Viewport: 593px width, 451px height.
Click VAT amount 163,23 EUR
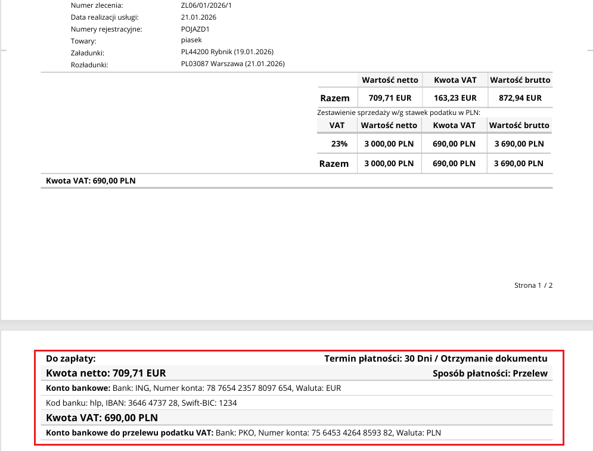click(x=455, y=98)
